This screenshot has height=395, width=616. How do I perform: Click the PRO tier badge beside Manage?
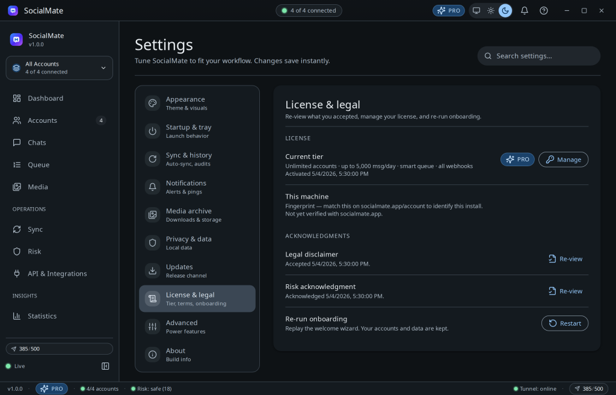point(517,160)
